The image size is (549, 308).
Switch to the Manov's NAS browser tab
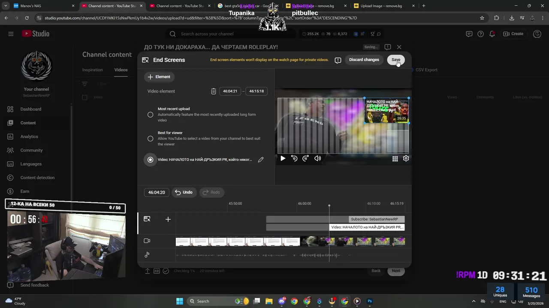(44, 6)
